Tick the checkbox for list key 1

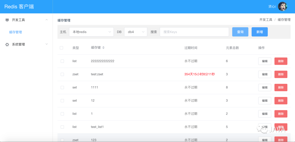click(62, 114)
